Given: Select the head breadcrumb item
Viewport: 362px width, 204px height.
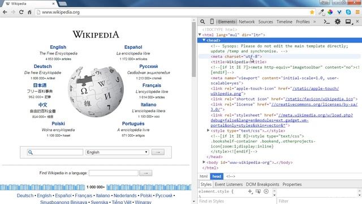Looking at the screenshot, I should coord(217,176).
